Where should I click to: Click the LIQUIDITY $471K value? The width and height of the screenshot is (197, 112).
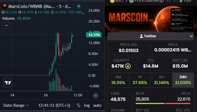pyautogui.click(x=118, y=66)
